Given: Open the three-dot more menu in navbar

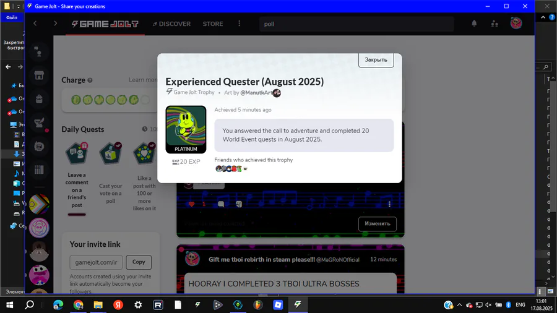Looking at the screenshot, I should (x=239, y=24).
